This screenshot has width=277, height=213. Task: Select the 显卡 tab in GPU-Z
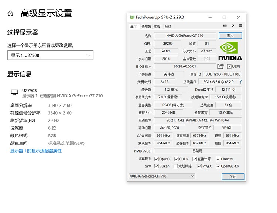(x=134, y=27)
